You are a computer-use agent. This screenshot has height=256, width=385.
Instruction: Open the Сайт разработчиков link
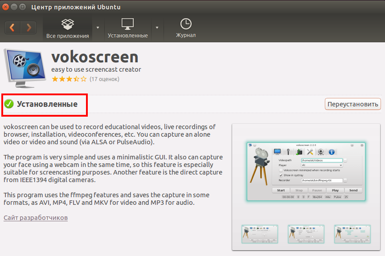point(36,218)
